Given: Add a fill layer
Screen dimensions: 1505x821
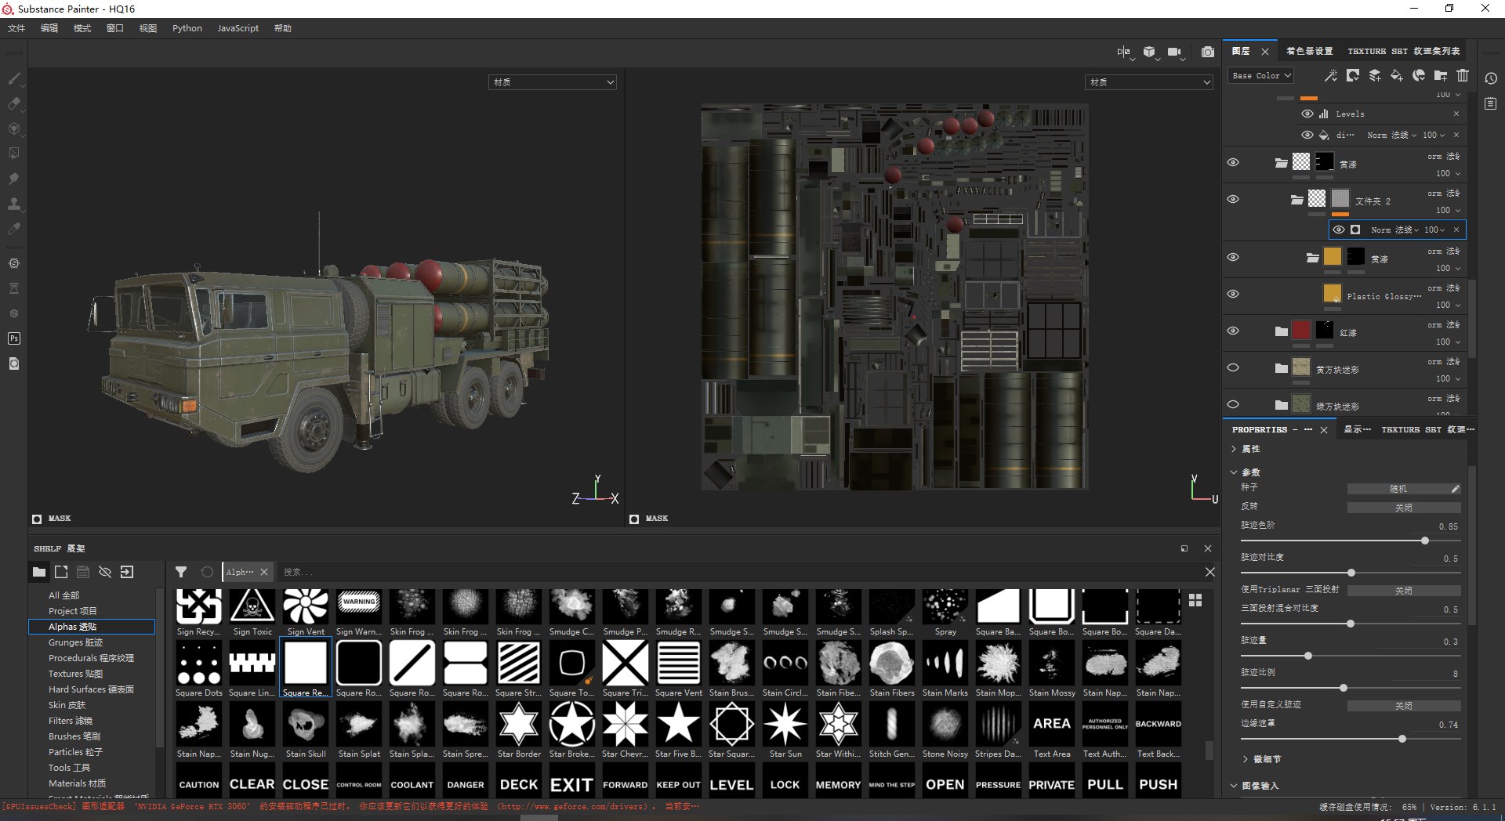Looking at the screenshot, I should pyautogui.click(x=1397, y=76).
